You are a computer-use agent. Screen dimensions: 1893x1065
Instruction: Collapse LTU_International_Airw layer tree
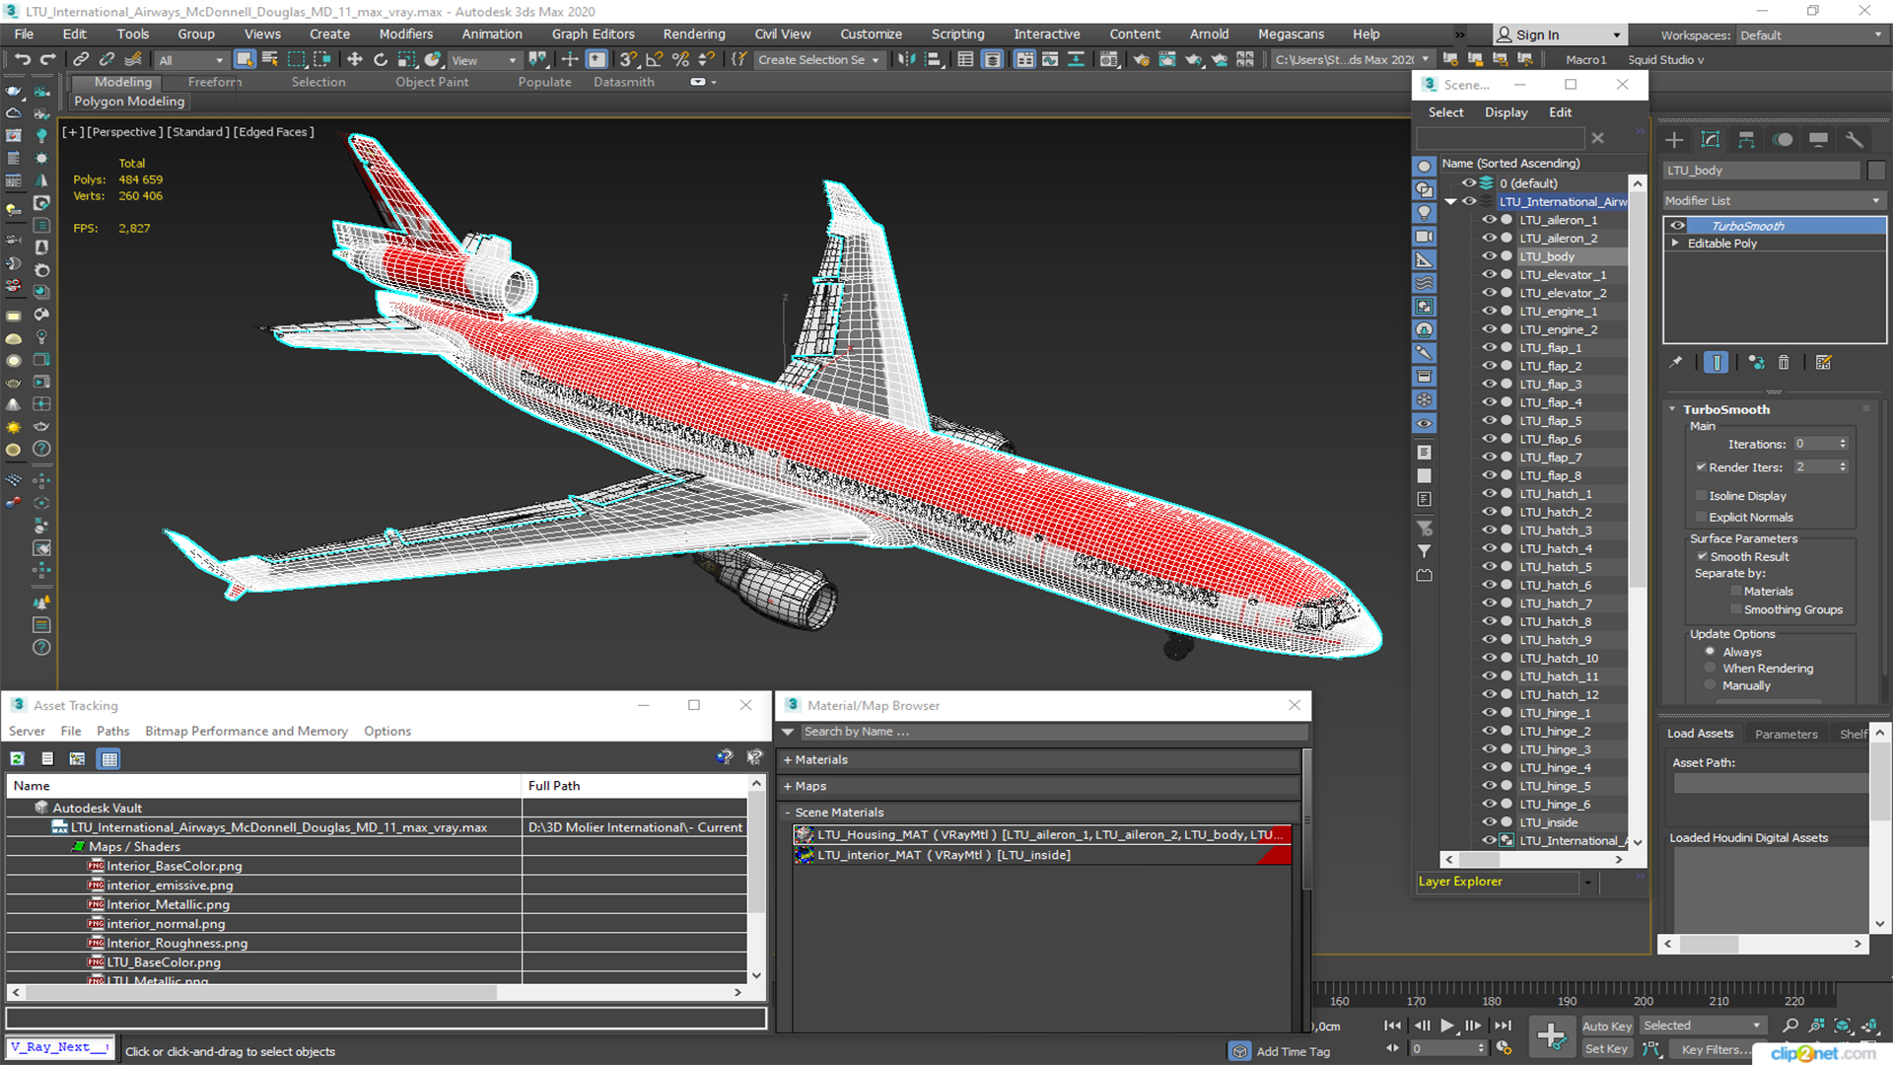point(1450,201)
